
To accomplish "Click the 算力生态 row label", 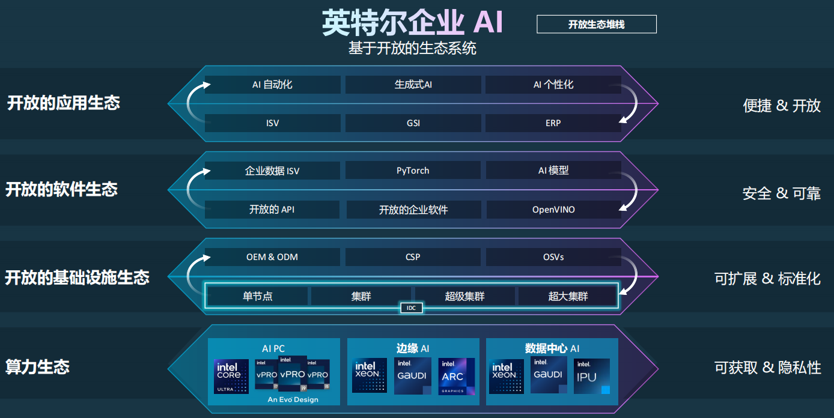I will coord(37,367).
